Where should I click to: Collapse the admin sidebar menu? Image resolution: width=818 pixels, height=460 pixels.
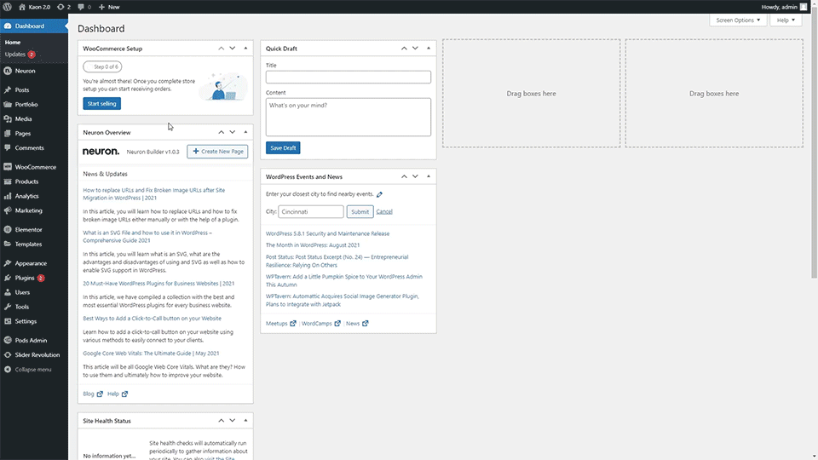(34, 370)
